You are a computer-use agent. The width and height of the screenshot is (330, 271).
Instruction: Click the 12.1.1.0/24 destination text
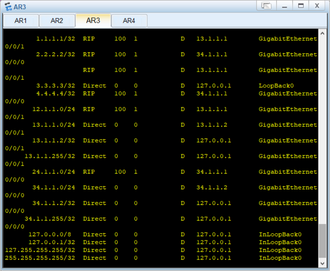click(54, 109)
